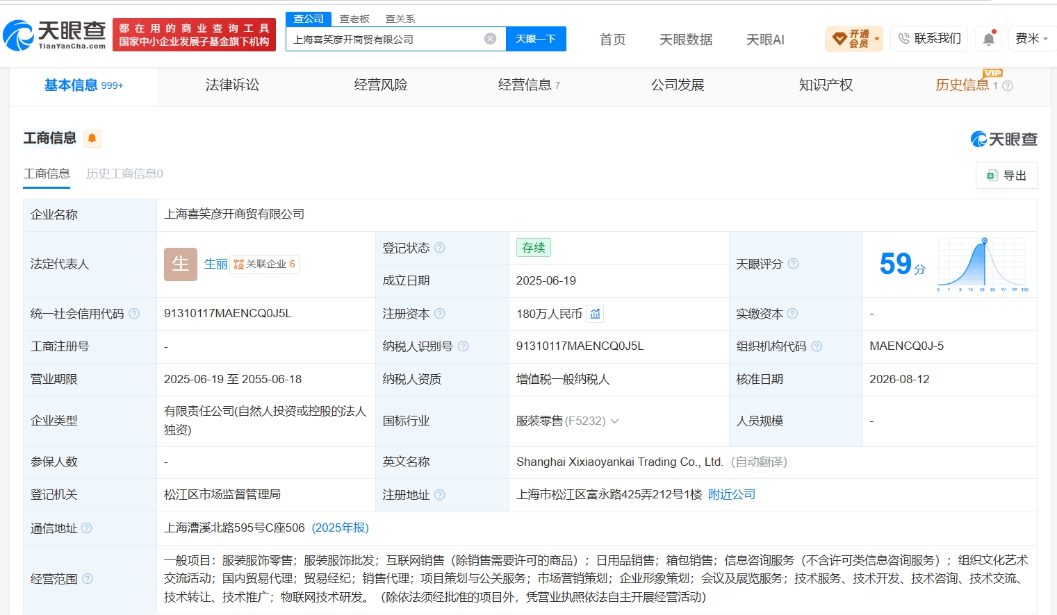This screenshot has height=615, width=1057.
Task: Open the chart icon beside 180万人民币
Action: [595, 314]
